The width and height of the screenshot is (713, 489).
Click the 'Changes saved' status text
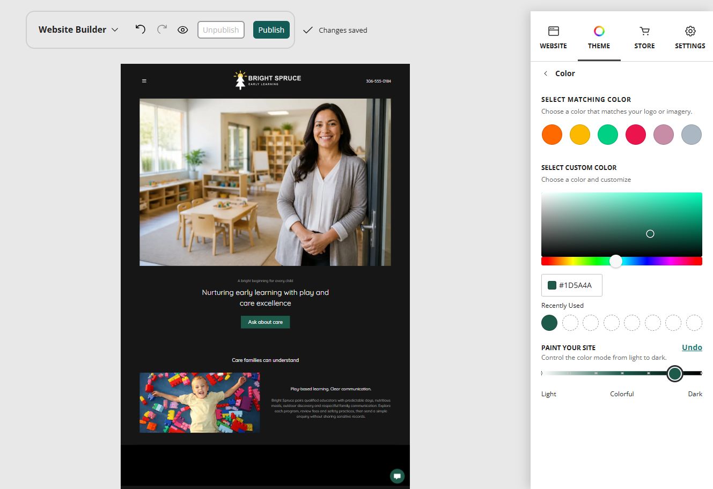point(343,30)
